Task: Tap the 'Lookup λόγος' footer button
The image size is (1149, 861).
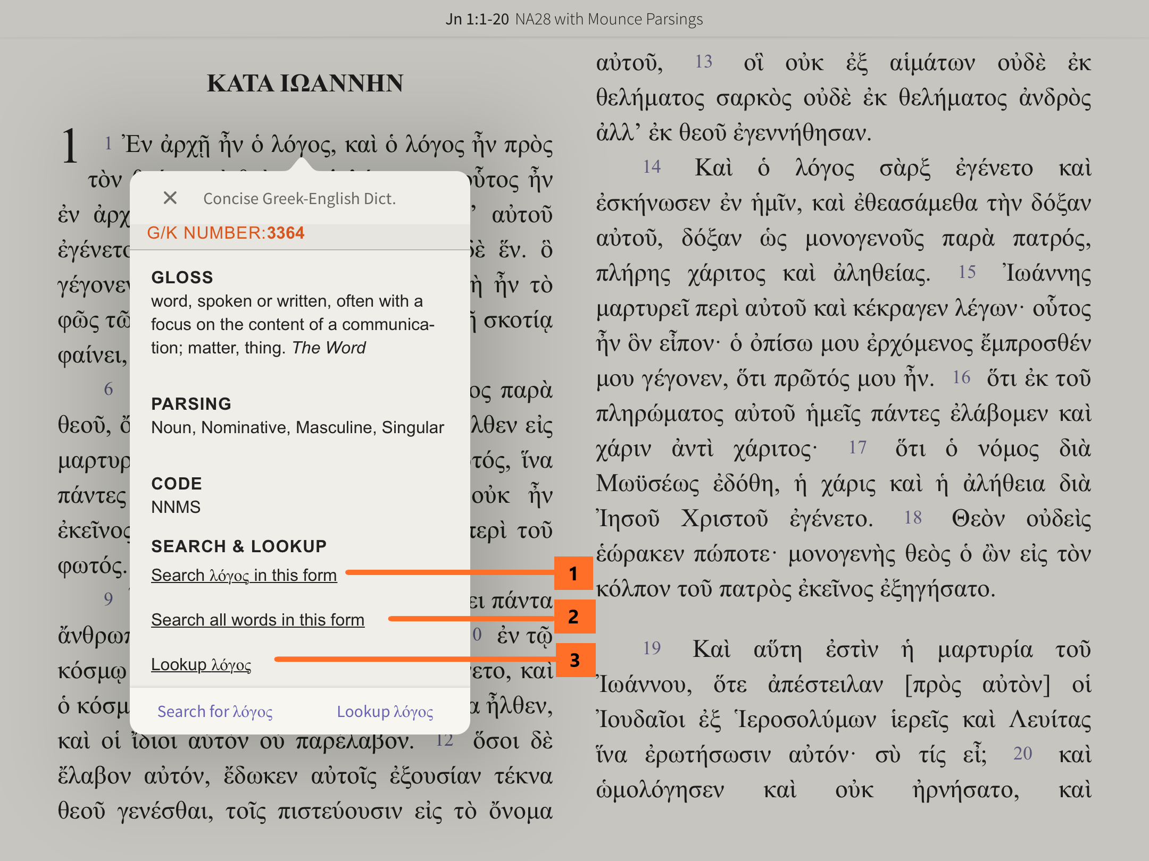Action: (385, 712)
